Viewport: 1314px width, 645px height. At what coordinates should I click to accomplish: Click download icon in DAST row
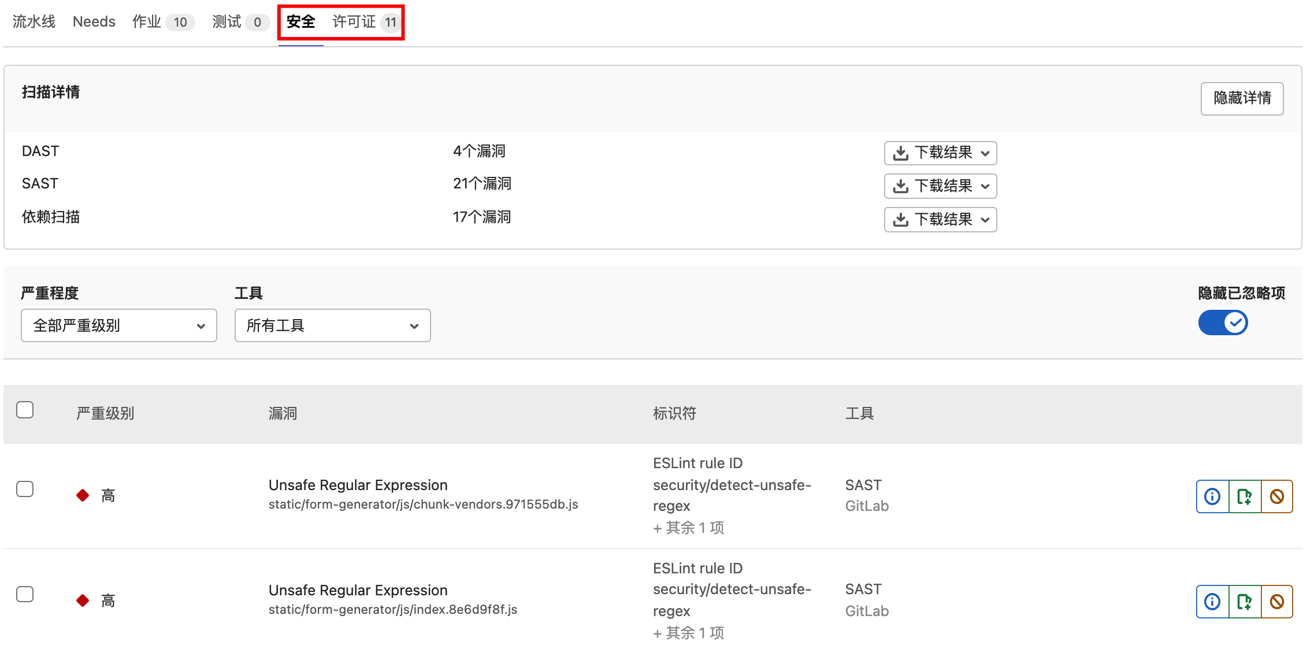[x=900, y=153]
